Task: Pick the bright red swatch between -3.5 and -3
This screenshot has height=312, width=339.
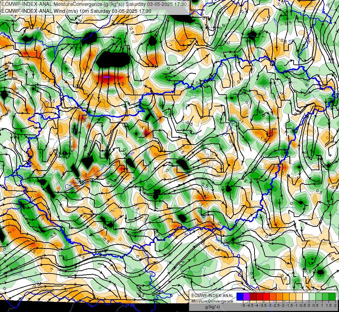Action: [266, 296]
